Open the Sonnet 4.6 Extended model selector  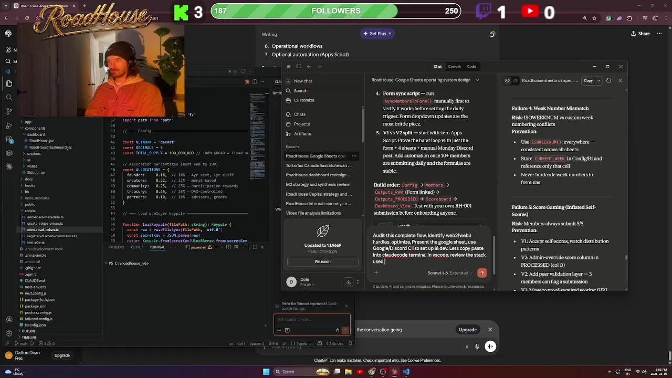tap(450, 273)
